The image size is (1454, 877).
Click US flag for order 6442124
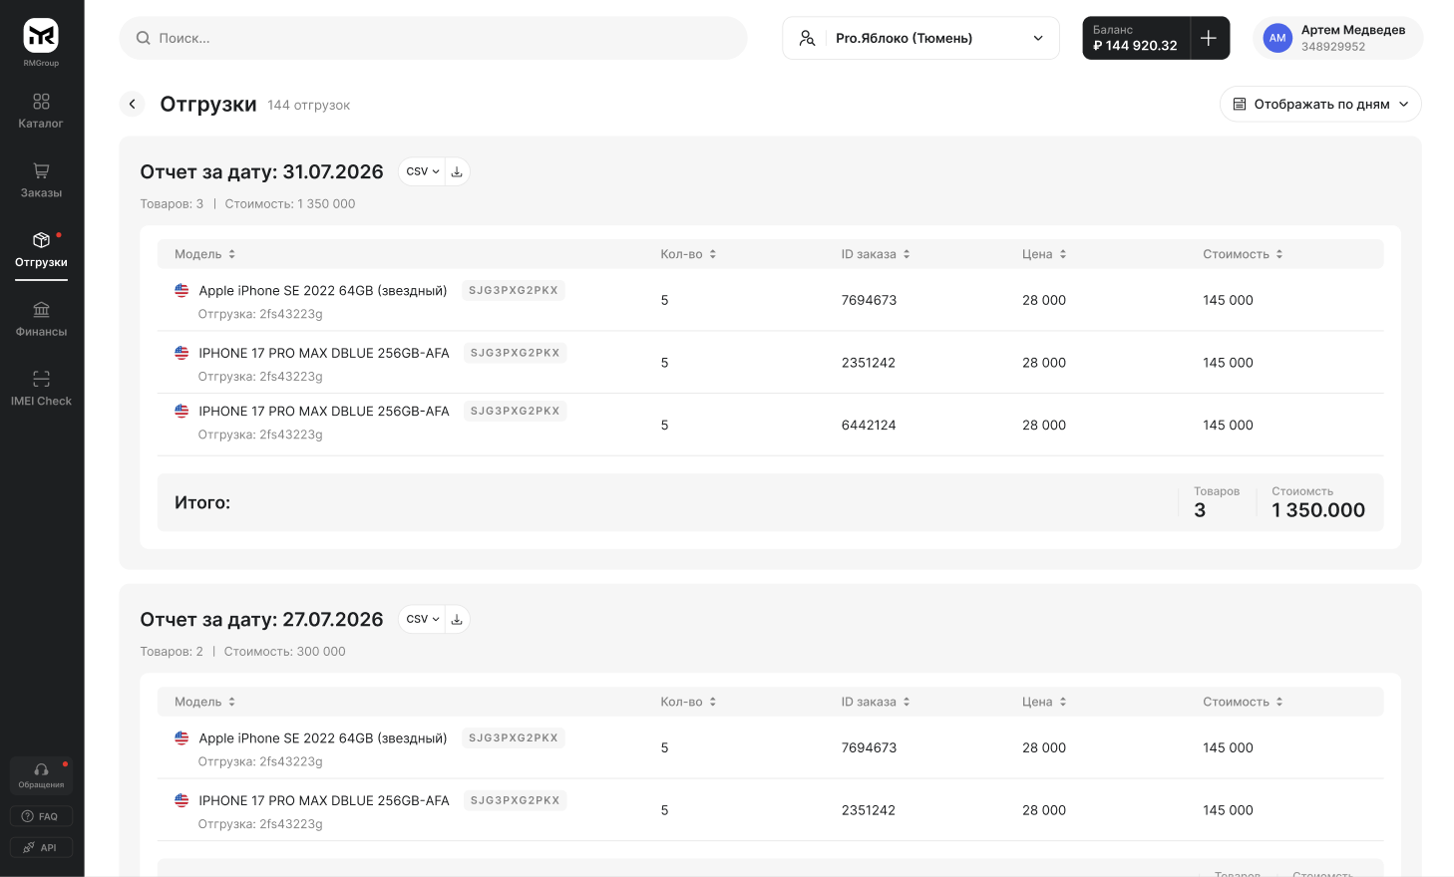coord(182,411)
